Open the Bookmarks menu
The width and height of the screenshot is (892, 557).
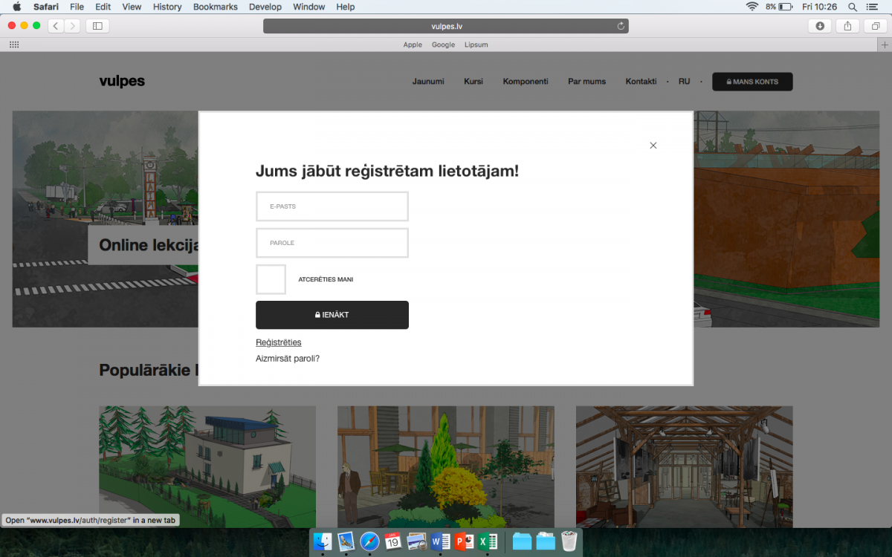215,7
